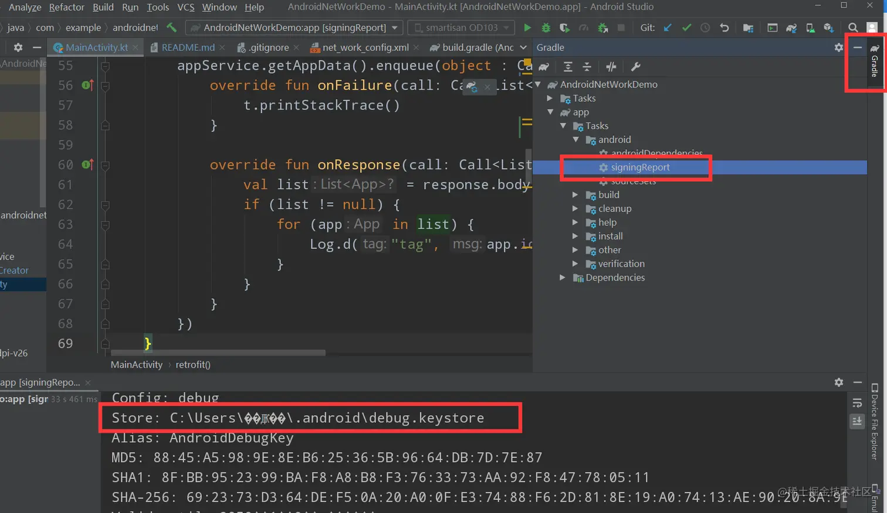Expand the cleanup task group
The image size is (887, 513).
(x=575, y=208)
